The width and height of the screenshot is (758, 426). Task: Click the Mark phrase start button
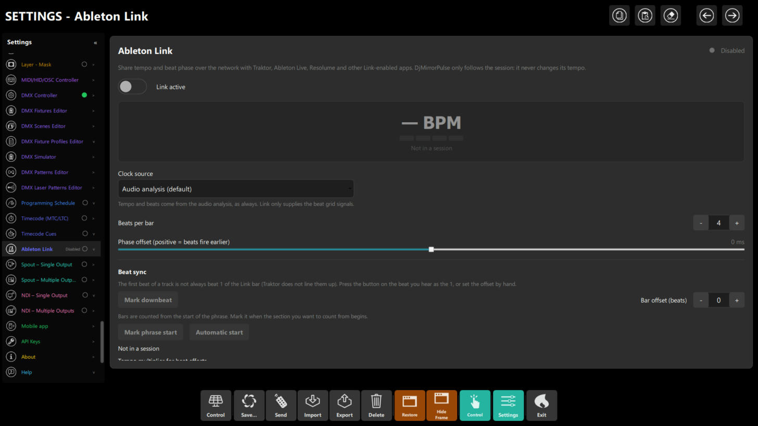tap(150, 332)
